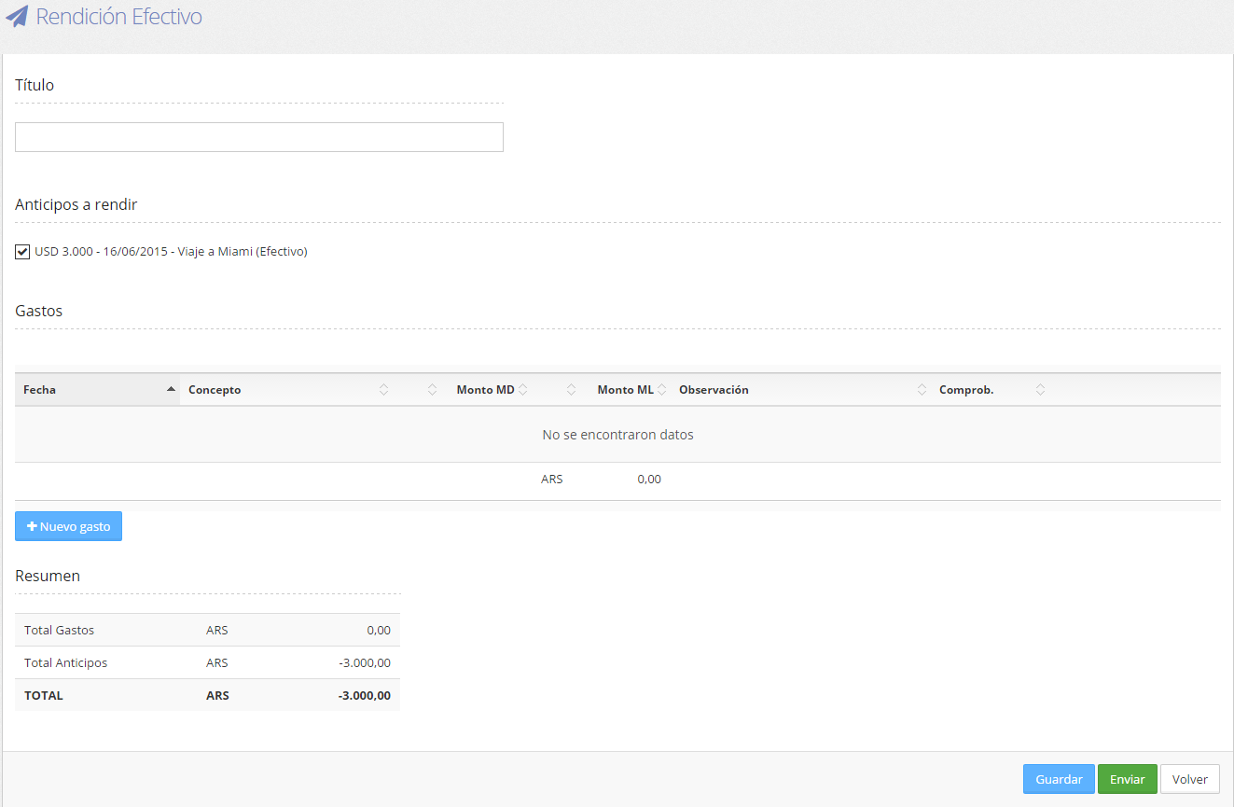Save the form with Guardar
The image size is (1234, 807).
pos(1059,779)
